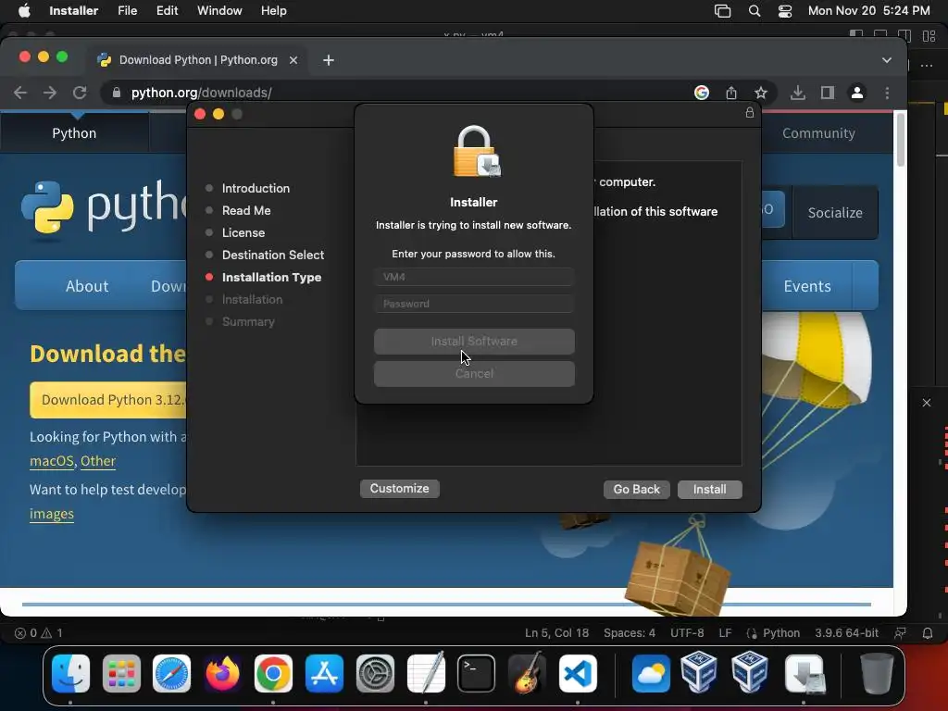Launch Safari from the Dock

tap(171, 674)
